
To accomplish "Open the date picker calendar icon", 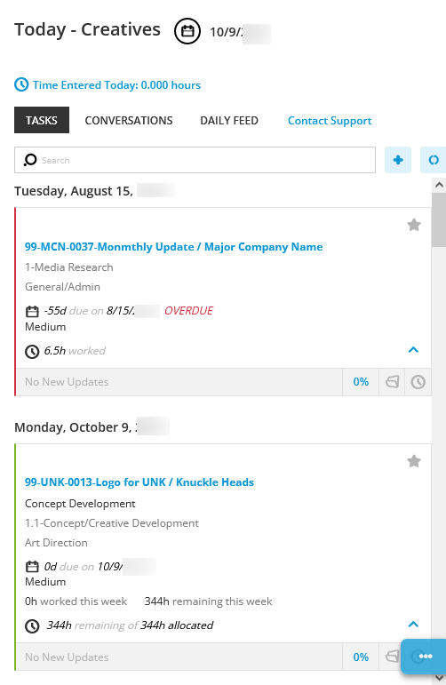I will (x=187, y=31).
